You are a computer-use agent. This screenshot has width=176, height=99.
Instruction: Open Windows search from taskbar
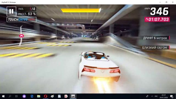pos(10,96)
